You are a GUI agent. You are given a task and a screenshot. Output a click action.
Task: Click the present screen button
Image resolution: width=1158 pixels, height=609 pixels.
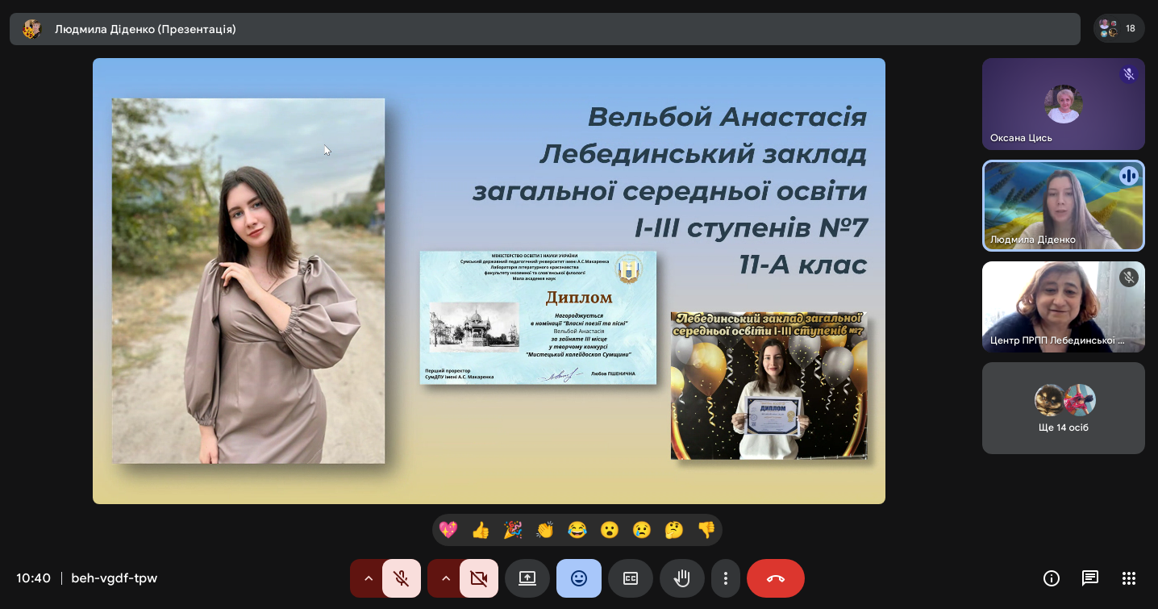527,578
